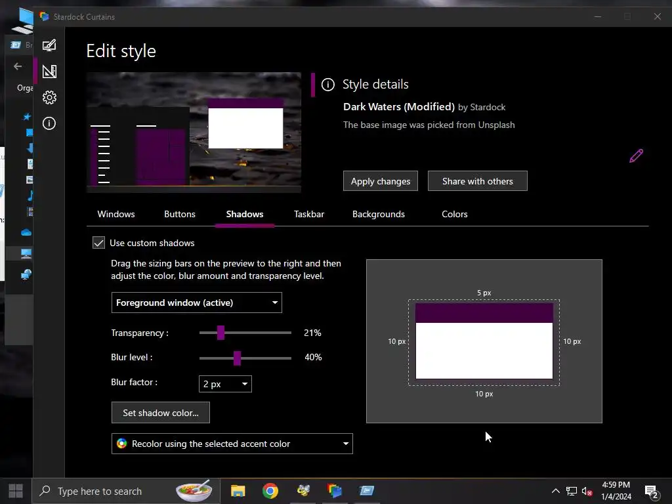Click the Run dialog taskbar icon

[x=366, y=490]
